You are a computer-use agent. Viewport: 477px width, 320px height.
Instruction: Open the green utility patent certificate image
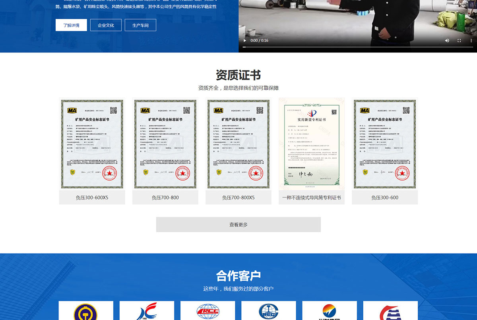(312, 144)
